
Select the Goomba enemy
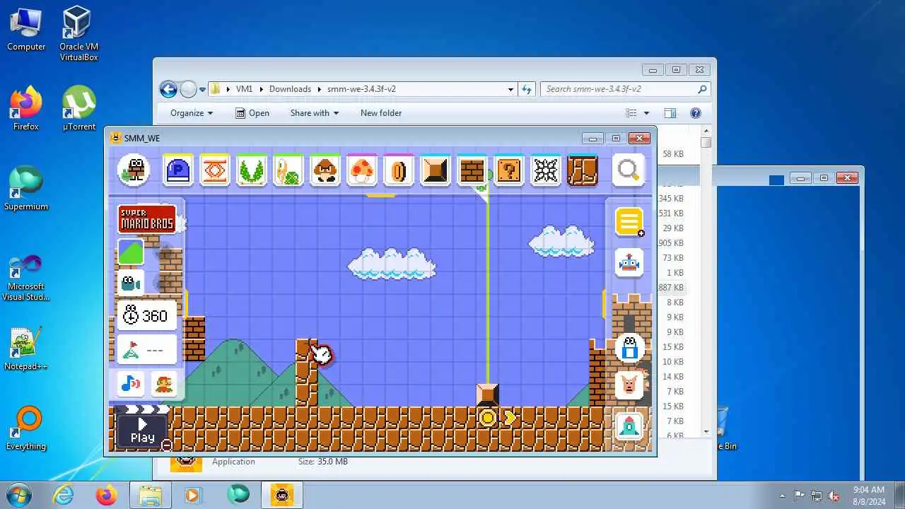coord(325,170)
